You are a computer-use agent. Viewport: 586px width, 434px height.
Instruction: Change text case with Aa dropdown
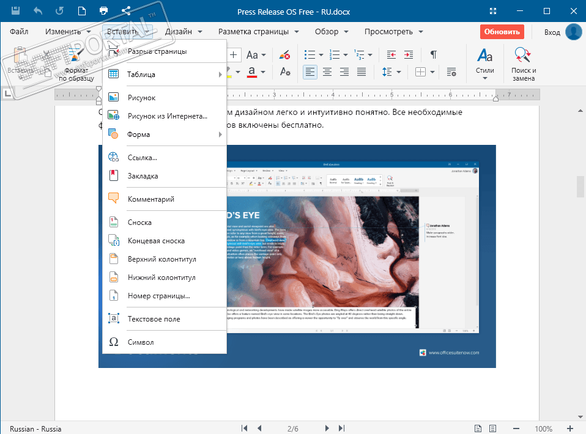pos(256,55)
